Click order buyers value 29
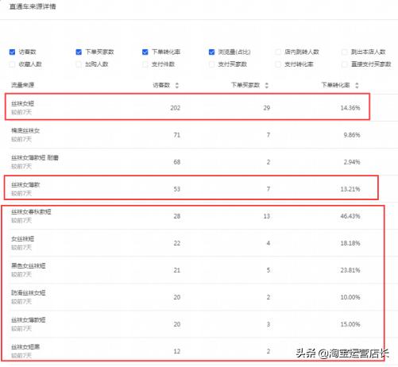This screenshot has height=367, width=398. (267, 108)
